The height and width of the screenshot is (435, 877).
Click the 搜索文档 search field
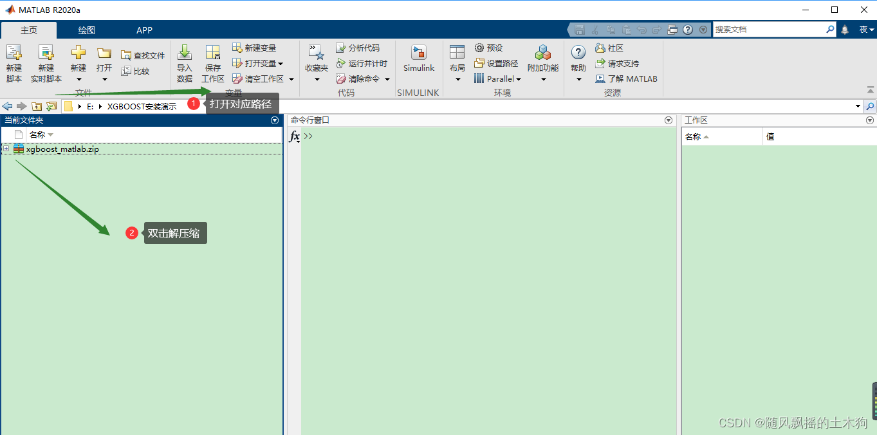[x=769, y=30]
